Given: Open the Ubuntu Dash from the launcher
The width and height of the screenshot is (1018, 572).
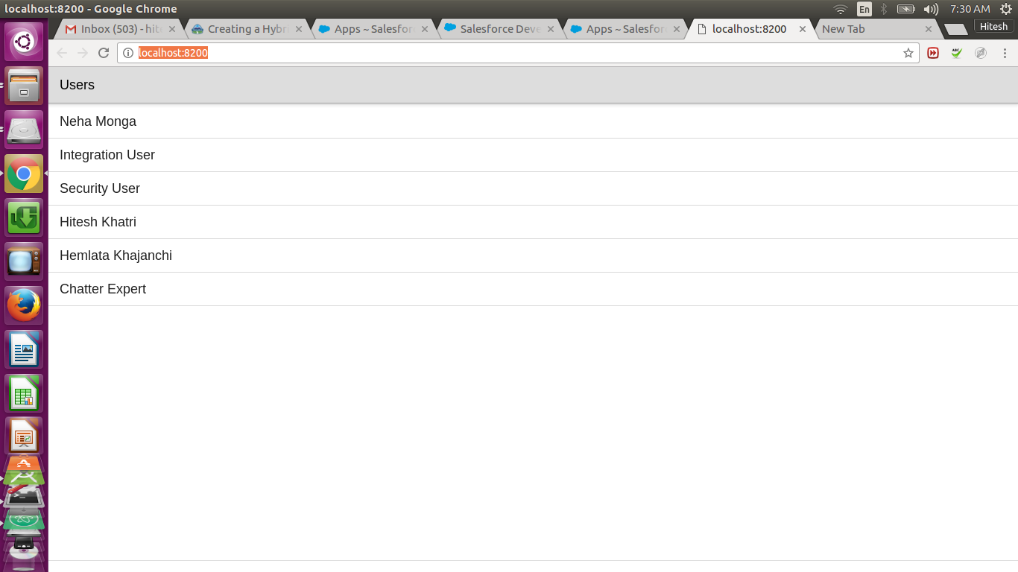Looking at the screenshot, I should pyautogui.click(x=24, y=42).
